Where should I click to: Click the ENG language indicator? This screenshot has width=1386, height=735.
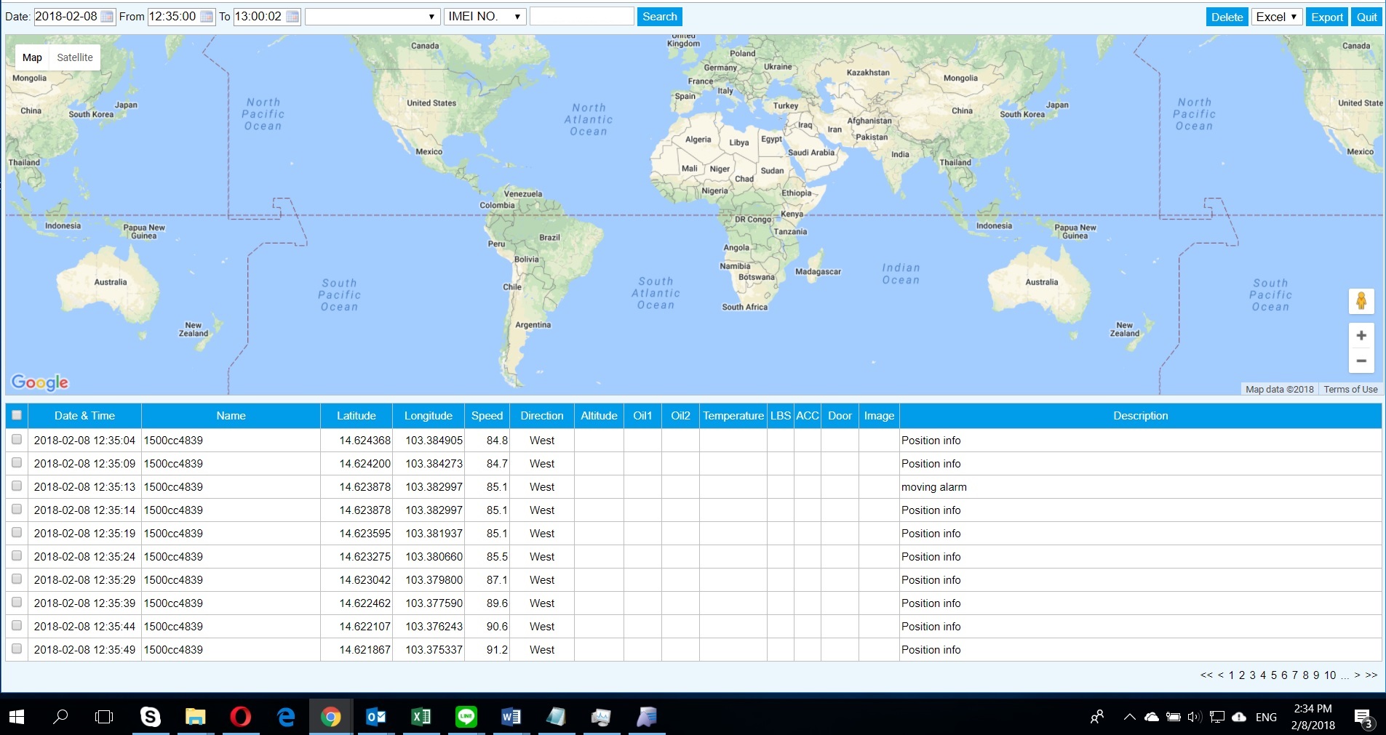(x=1266, y=717)
